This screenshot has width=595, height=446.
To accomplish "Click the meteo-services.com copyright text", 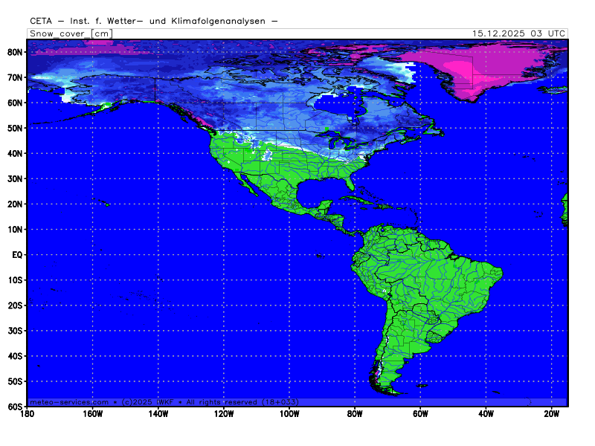I will [x=164, y=401].
